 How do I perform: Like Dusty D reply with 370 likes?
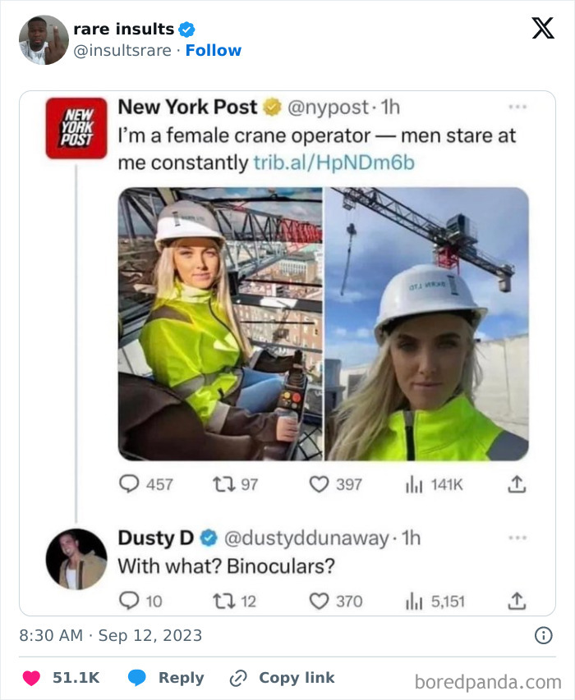pos(319,602)
